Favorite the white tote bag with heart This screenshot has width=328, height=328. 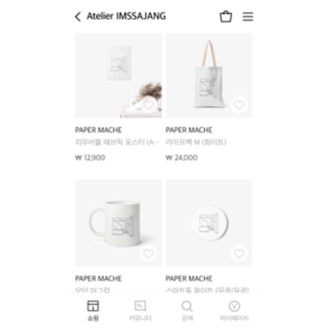[239, 104]
